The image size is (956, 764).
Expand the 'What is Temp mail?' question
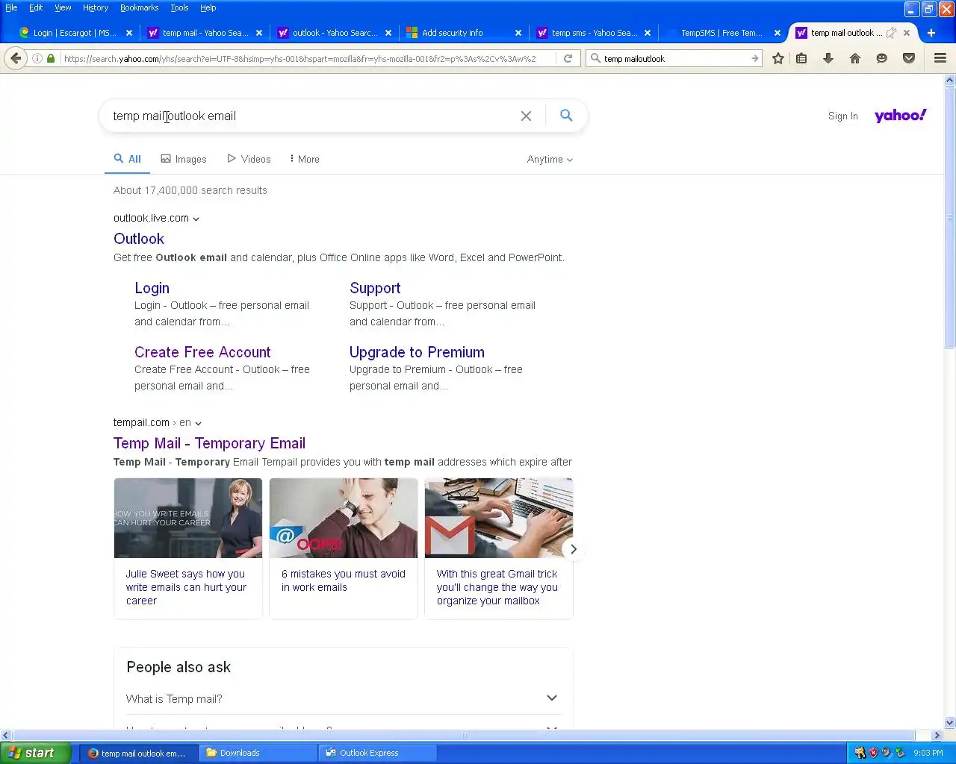click(x=343, y=698)
